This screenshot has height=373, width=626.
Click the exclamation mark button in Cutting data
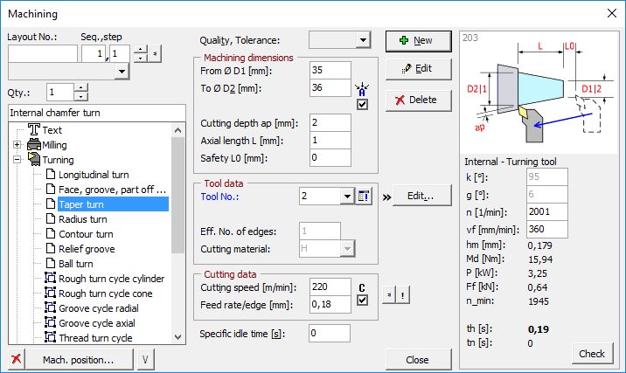click(402, 294)
